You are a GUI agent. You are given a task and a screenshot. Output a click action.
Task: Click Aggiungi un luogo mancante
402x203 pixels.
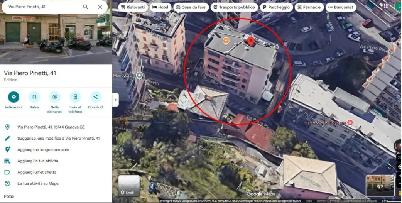(56, 150)
